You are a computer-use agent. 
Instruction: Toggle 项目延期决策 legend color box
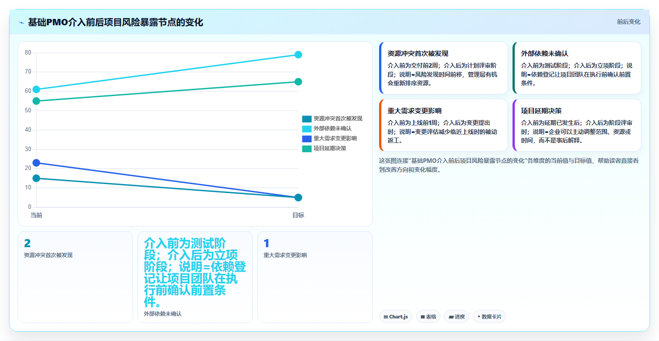307,148
